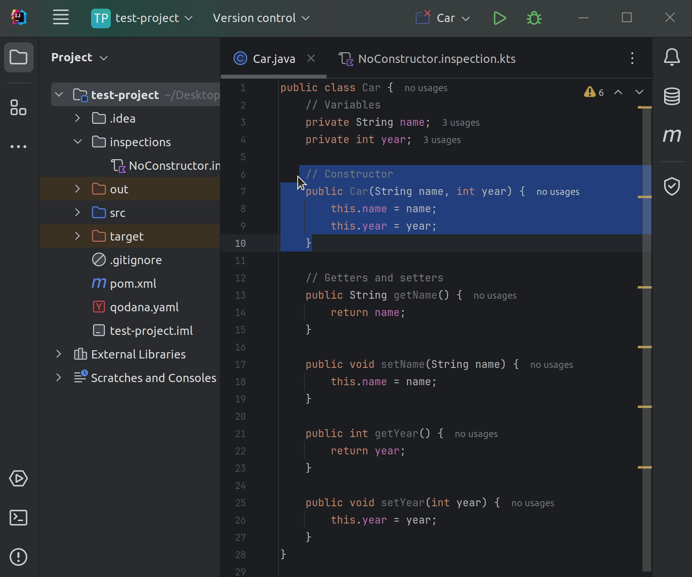Expand the src folder
This screenshot has width=692, height=577.
(x=77, y=212)
